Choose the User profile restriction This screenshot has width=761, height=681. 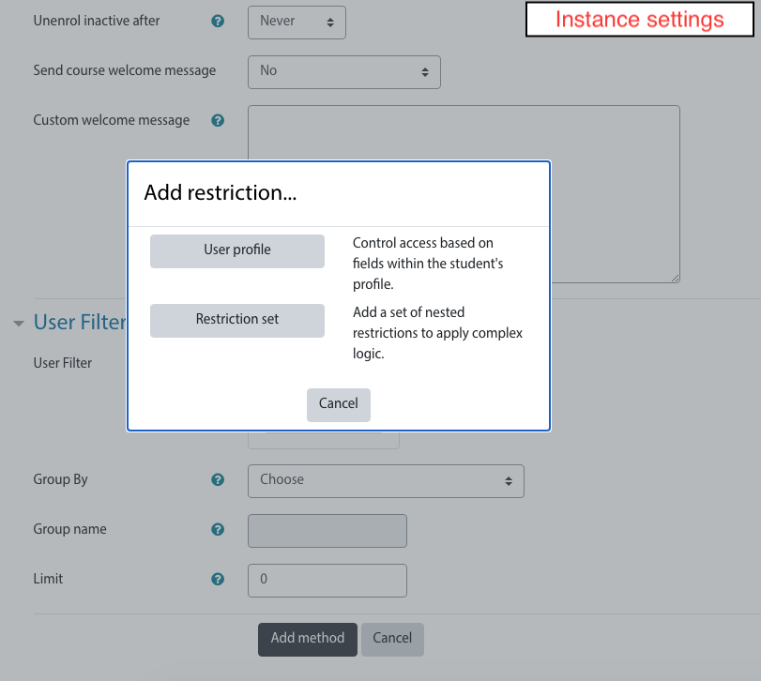tap(236, 251)
